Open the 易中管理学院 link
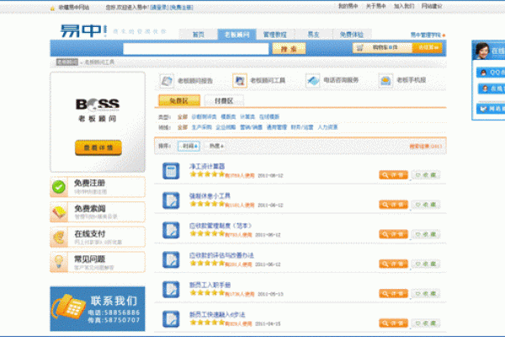 click(425, 35)
